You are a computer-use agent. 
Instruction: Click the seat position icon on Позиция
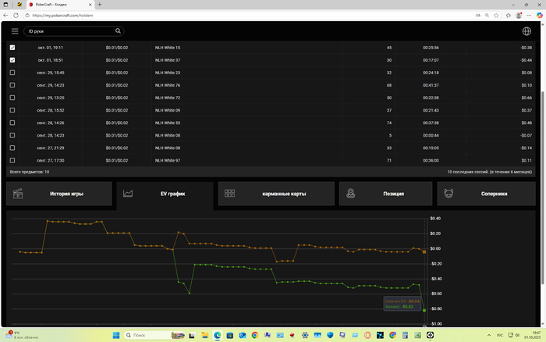351,193
